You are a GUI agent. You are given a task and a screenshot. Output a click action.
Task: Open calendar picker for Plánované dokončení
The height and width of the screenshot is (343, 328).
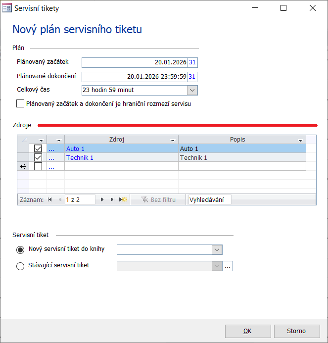[x=192, y=77]
